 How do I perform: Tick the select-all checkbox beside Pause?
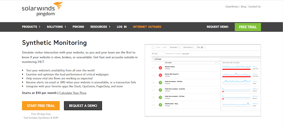pyautogui.click(x=154, y=48)
